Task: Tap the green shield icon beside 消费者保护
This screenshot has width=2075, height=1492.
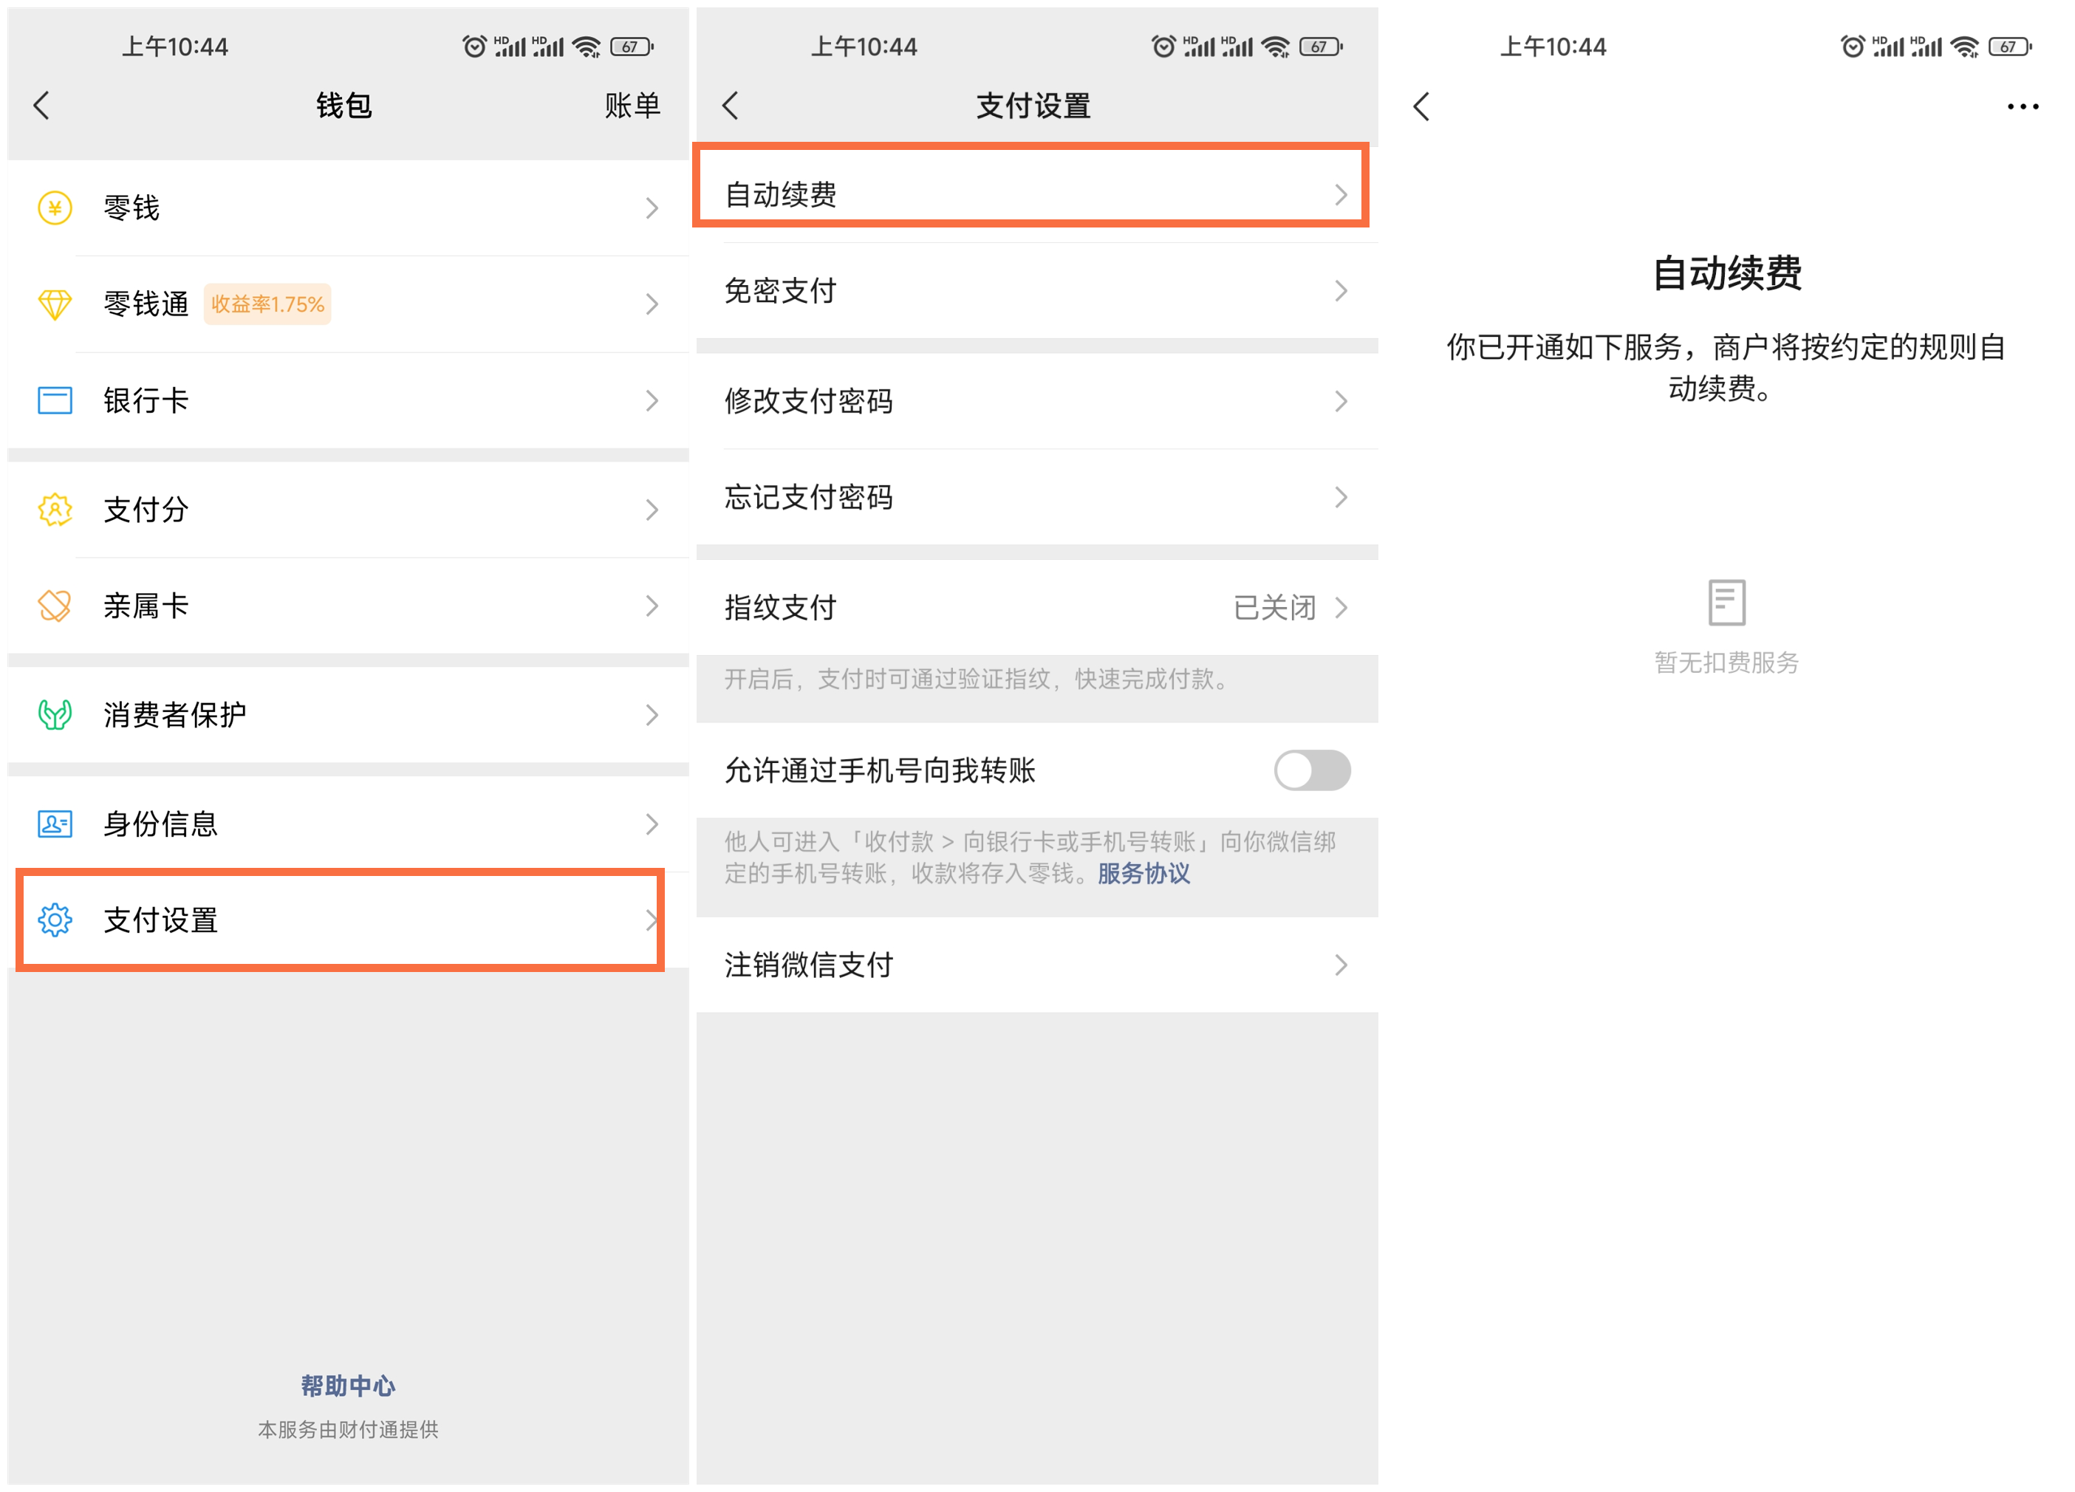Action: 55,714
